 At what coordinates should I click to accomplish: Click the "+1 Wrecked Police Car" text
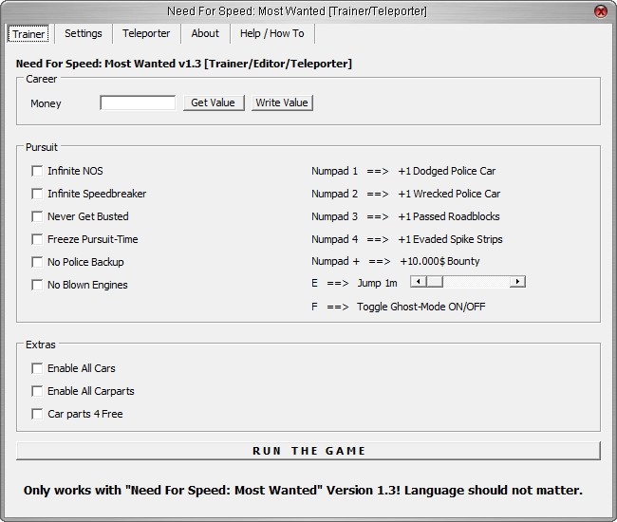click(449, 194)
